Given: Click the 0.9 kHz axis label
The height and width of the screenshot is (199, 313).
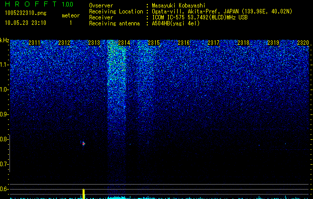Looking at the screenshot, I should (4, 114).
